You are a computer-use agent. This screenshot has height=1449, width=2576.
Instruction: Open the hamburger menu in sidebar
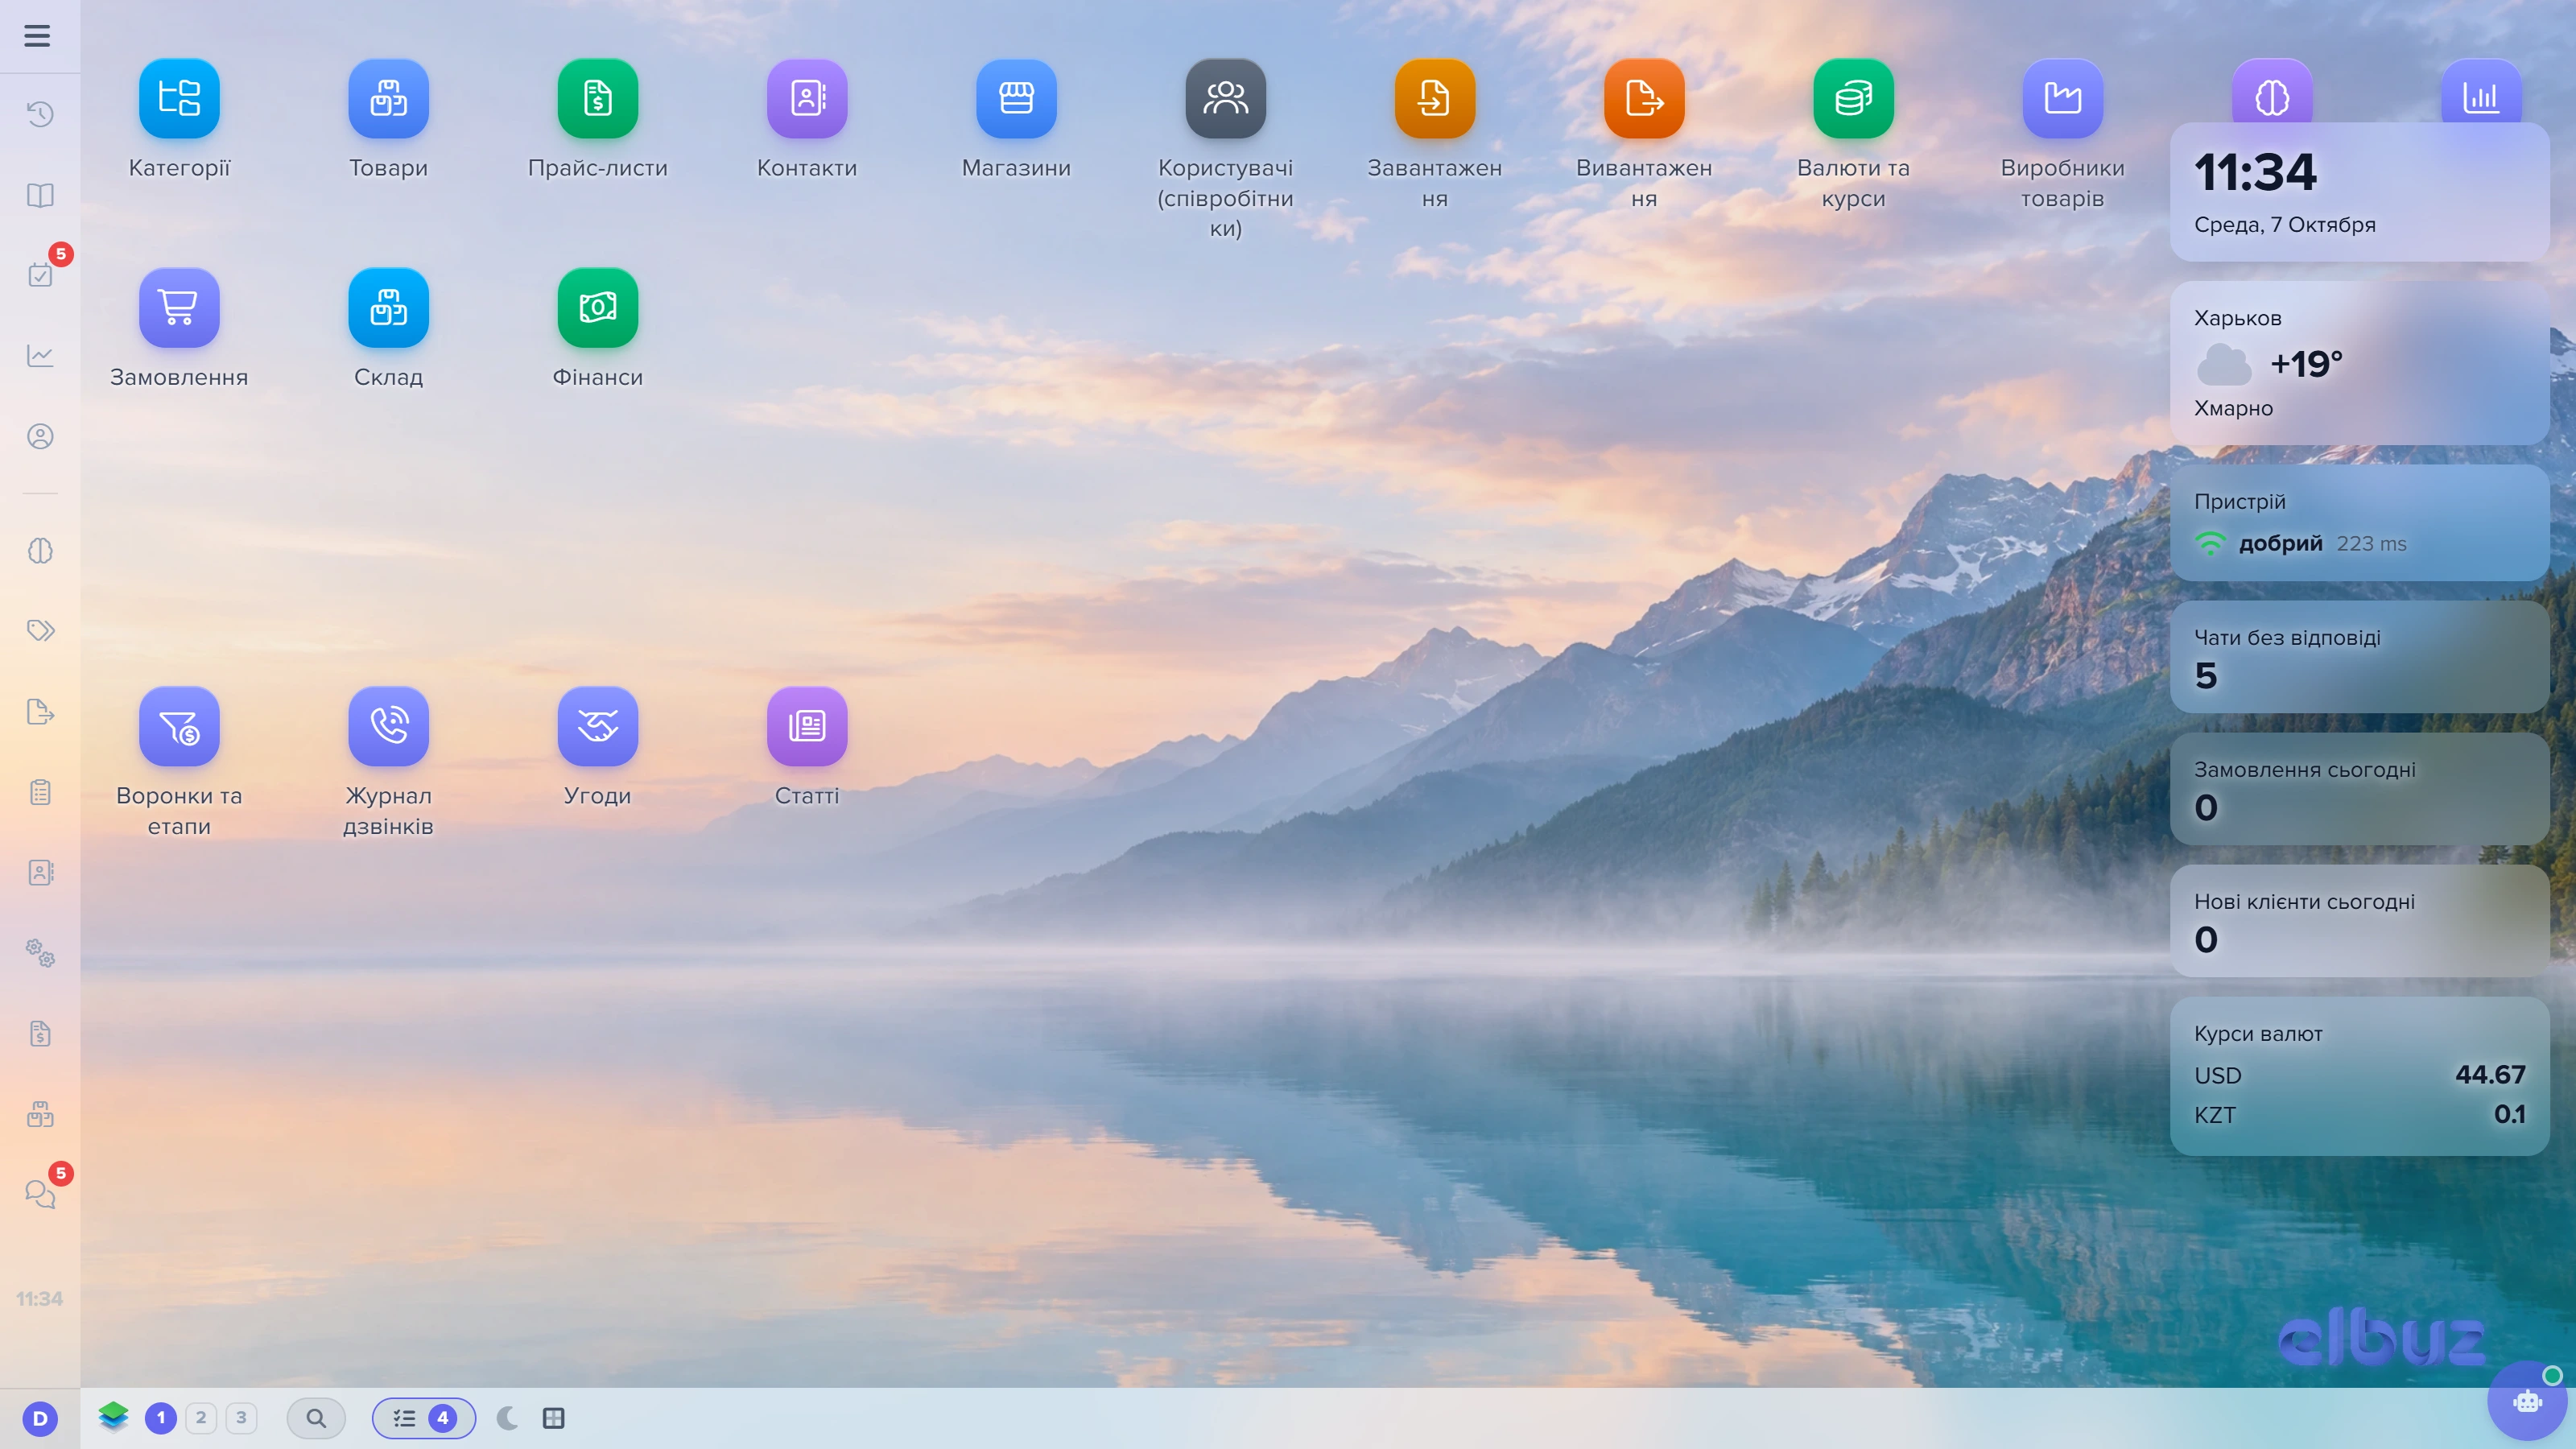[x=37, y=36]
